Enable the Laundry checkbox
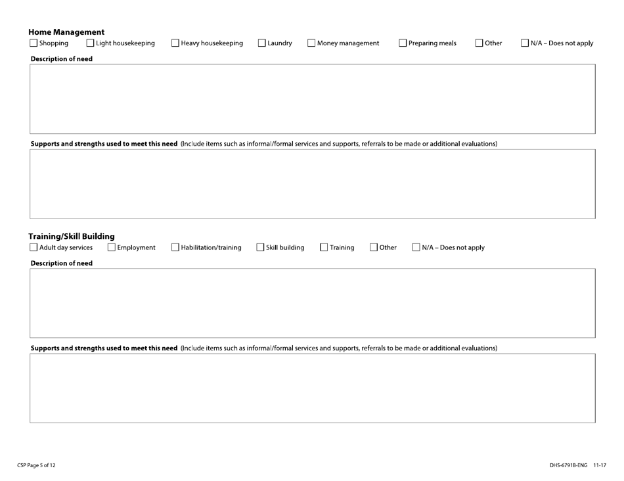The image size is (624, 481). pos(261,44)
